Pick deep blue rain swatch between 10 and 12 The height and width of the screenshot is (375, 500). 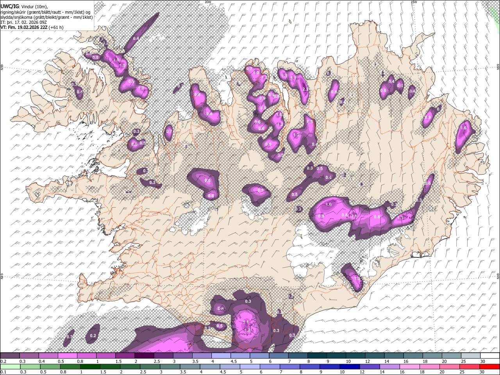pyautogui.click(x=350, y=366)
